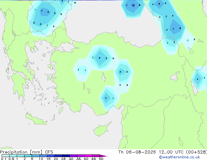Click the above-50 mm legend arrow tip
207x160 pixels.
pos(104,156)
